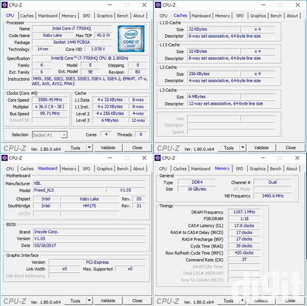Open Graphics tab in CPU window
Screen dimensions: 307x306
click(104, 16)
